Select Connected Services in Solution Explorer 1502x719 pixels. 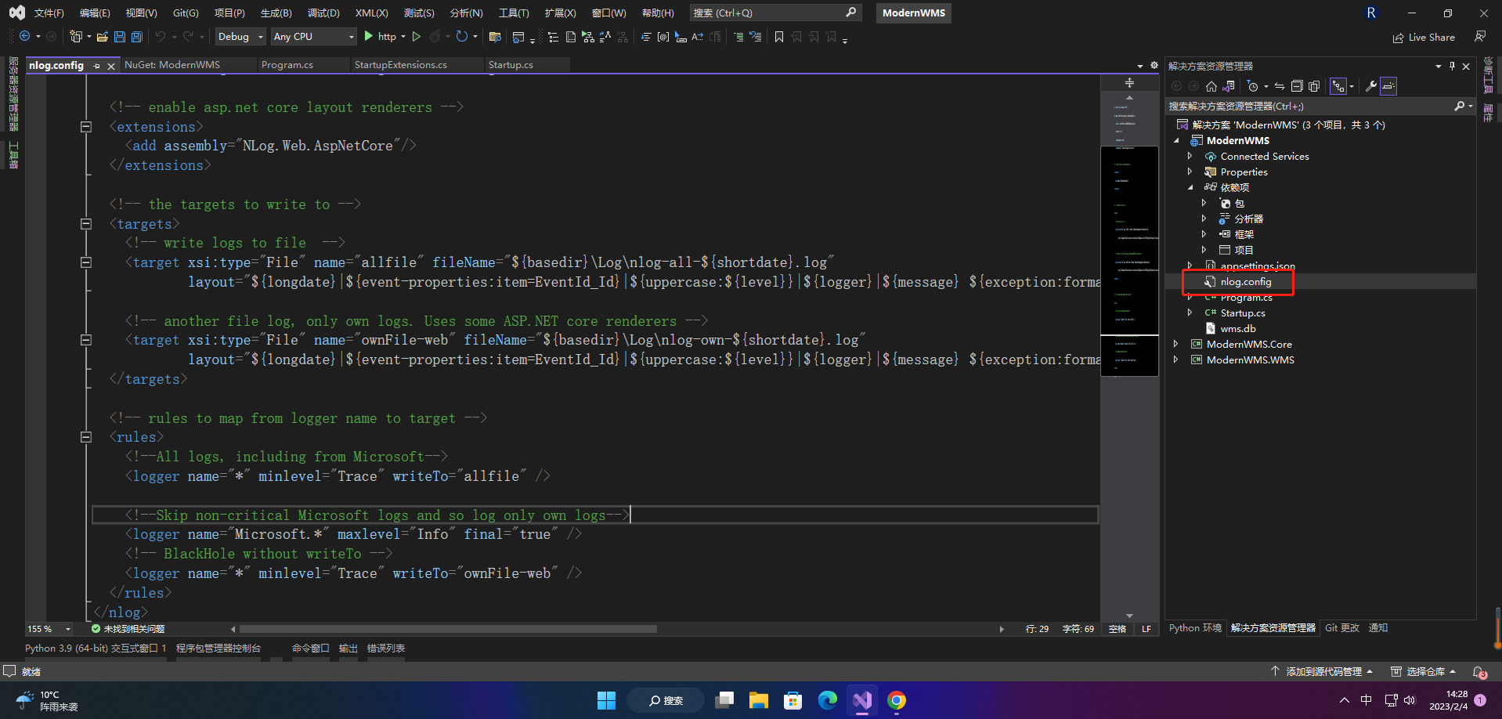coord(1264,156)
